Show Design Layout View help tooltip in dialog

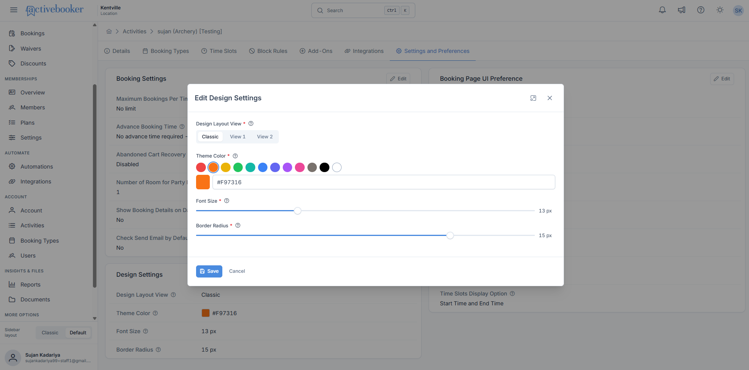(x=251, y=123)
